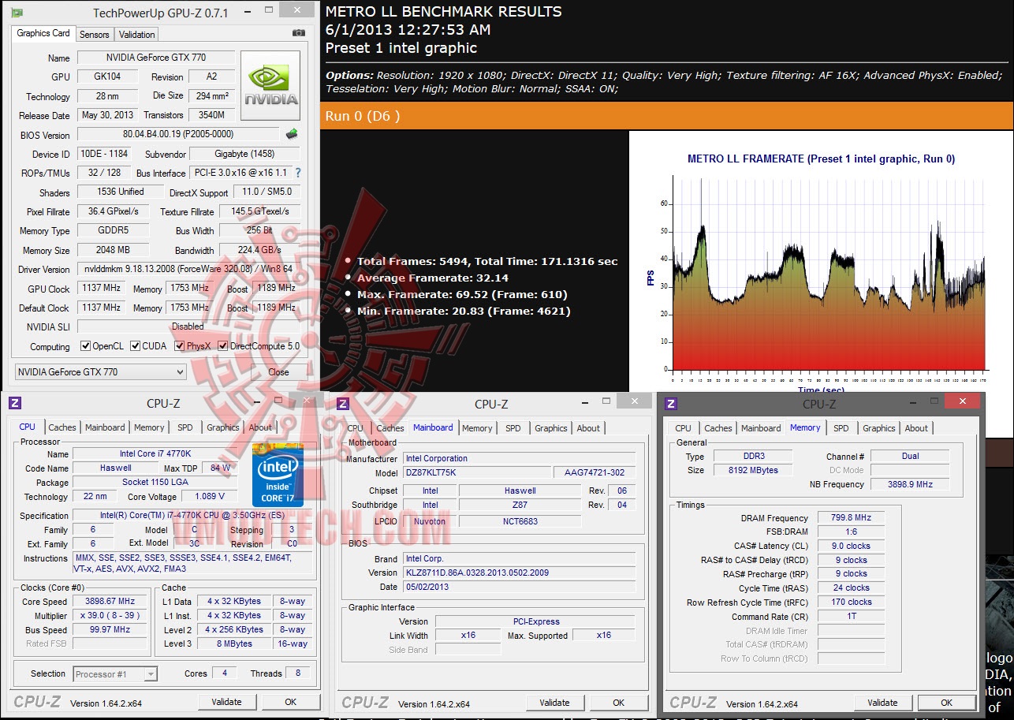Click the GPU Name field "NVIDIA GeForce GTX 770"

point(155,58)
